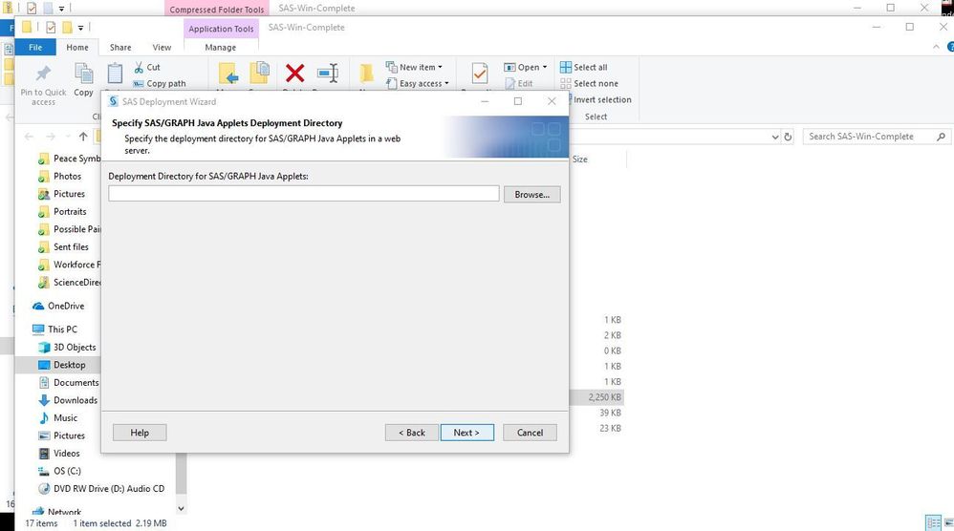Switch to details view icon in status bar

[x=933, y=522]
